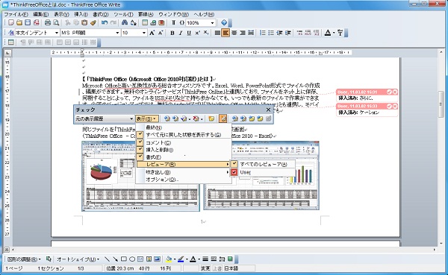Open a file with the folder icon

pos(19,22)
